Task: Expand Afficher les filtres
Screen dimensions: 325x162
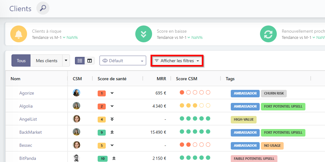Action: tap(177, 61)
